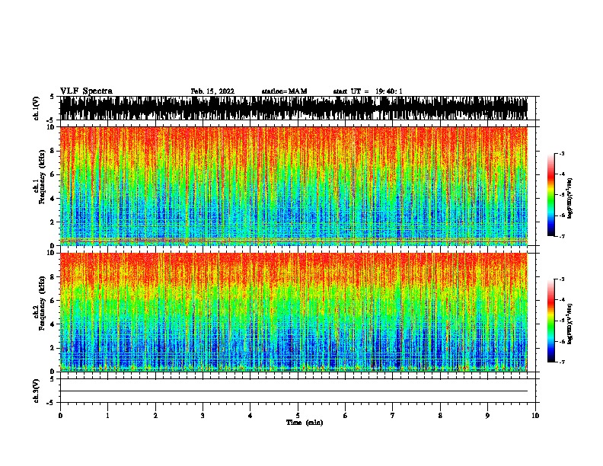Viewport: 603px width, 466px height.
Task: Click the "ch.1(V)" waveform axis label
Action: click(x=37, y=108)
